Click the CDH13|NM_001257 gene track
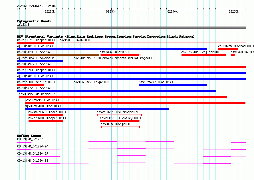254x180 pixels. [x=131, y=142]
